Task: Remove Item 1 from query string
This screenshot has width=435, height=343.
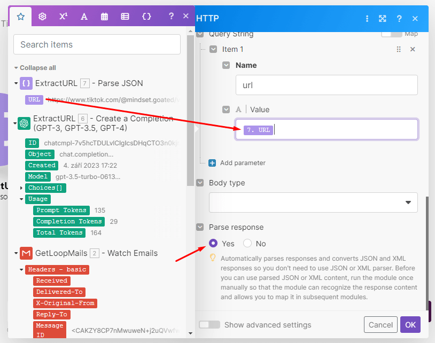Action: [413, 49]
